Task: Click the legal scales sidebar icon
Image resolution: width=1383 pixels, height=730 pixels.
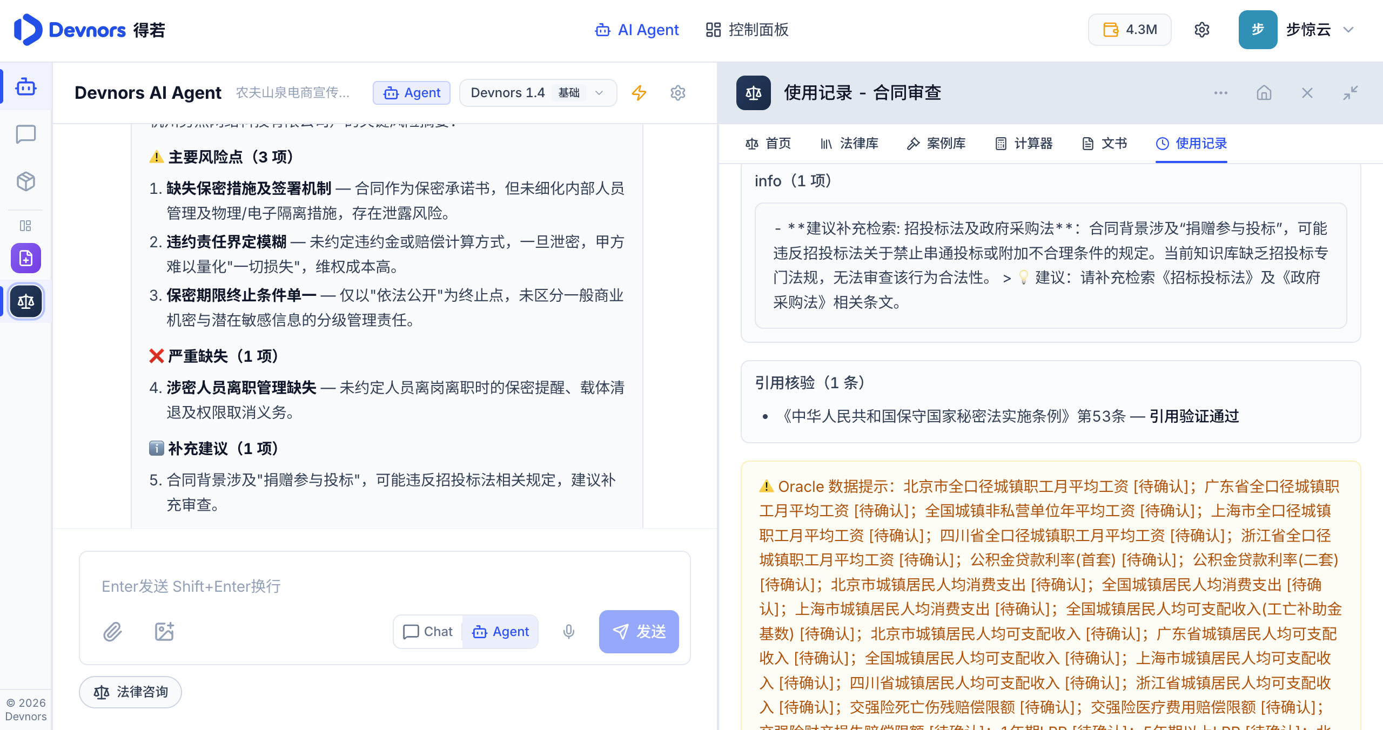Action: (x=25, y=301)
